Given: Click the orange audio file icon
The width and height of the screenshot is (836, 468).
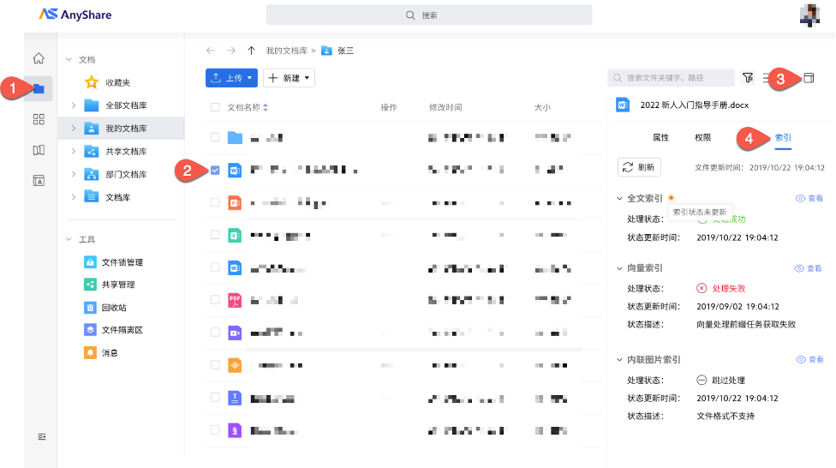Looking at the screenshot, I should coord(235,365).
